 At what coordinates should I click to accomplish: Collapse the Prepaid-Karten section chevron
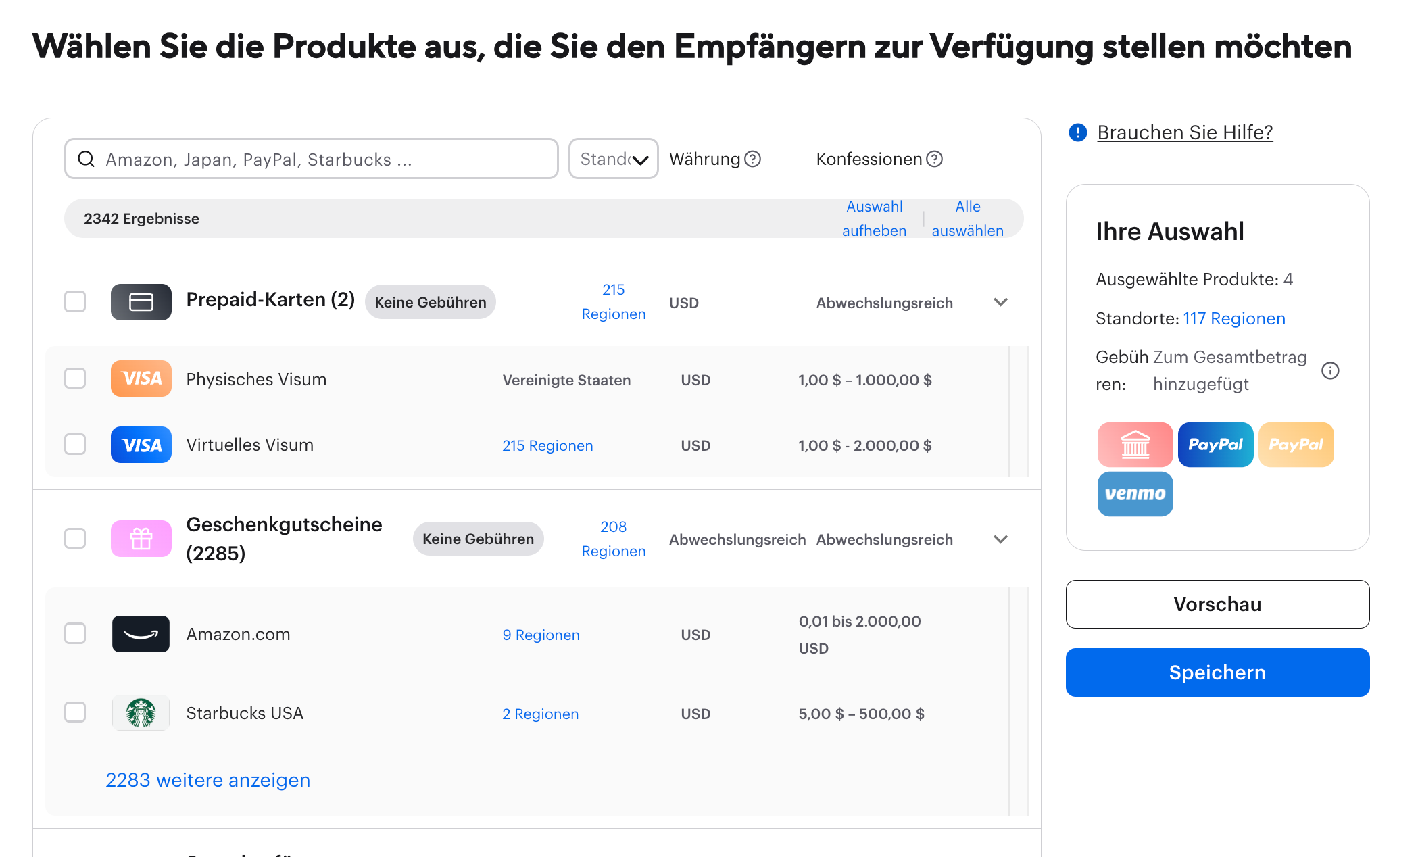1000,302
